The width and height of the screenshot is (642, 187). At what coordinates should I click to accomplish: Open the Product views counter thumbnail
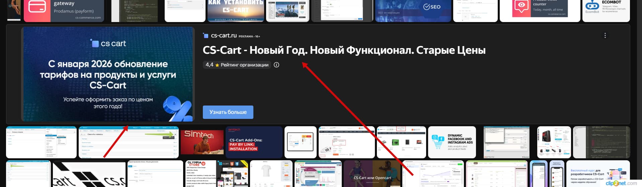coord(540,10)
